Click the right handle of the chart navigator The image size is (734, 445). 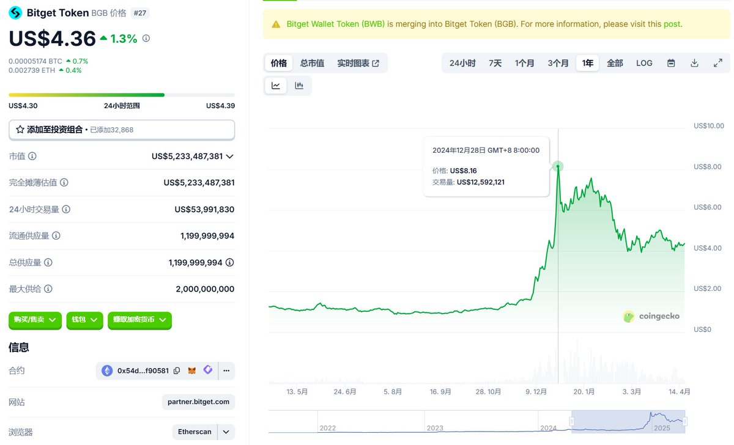685,421
